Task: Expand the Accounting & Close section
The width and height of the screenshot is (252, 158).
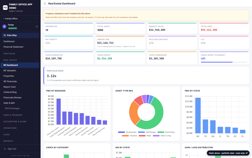Action: click(x=20, y=122)
